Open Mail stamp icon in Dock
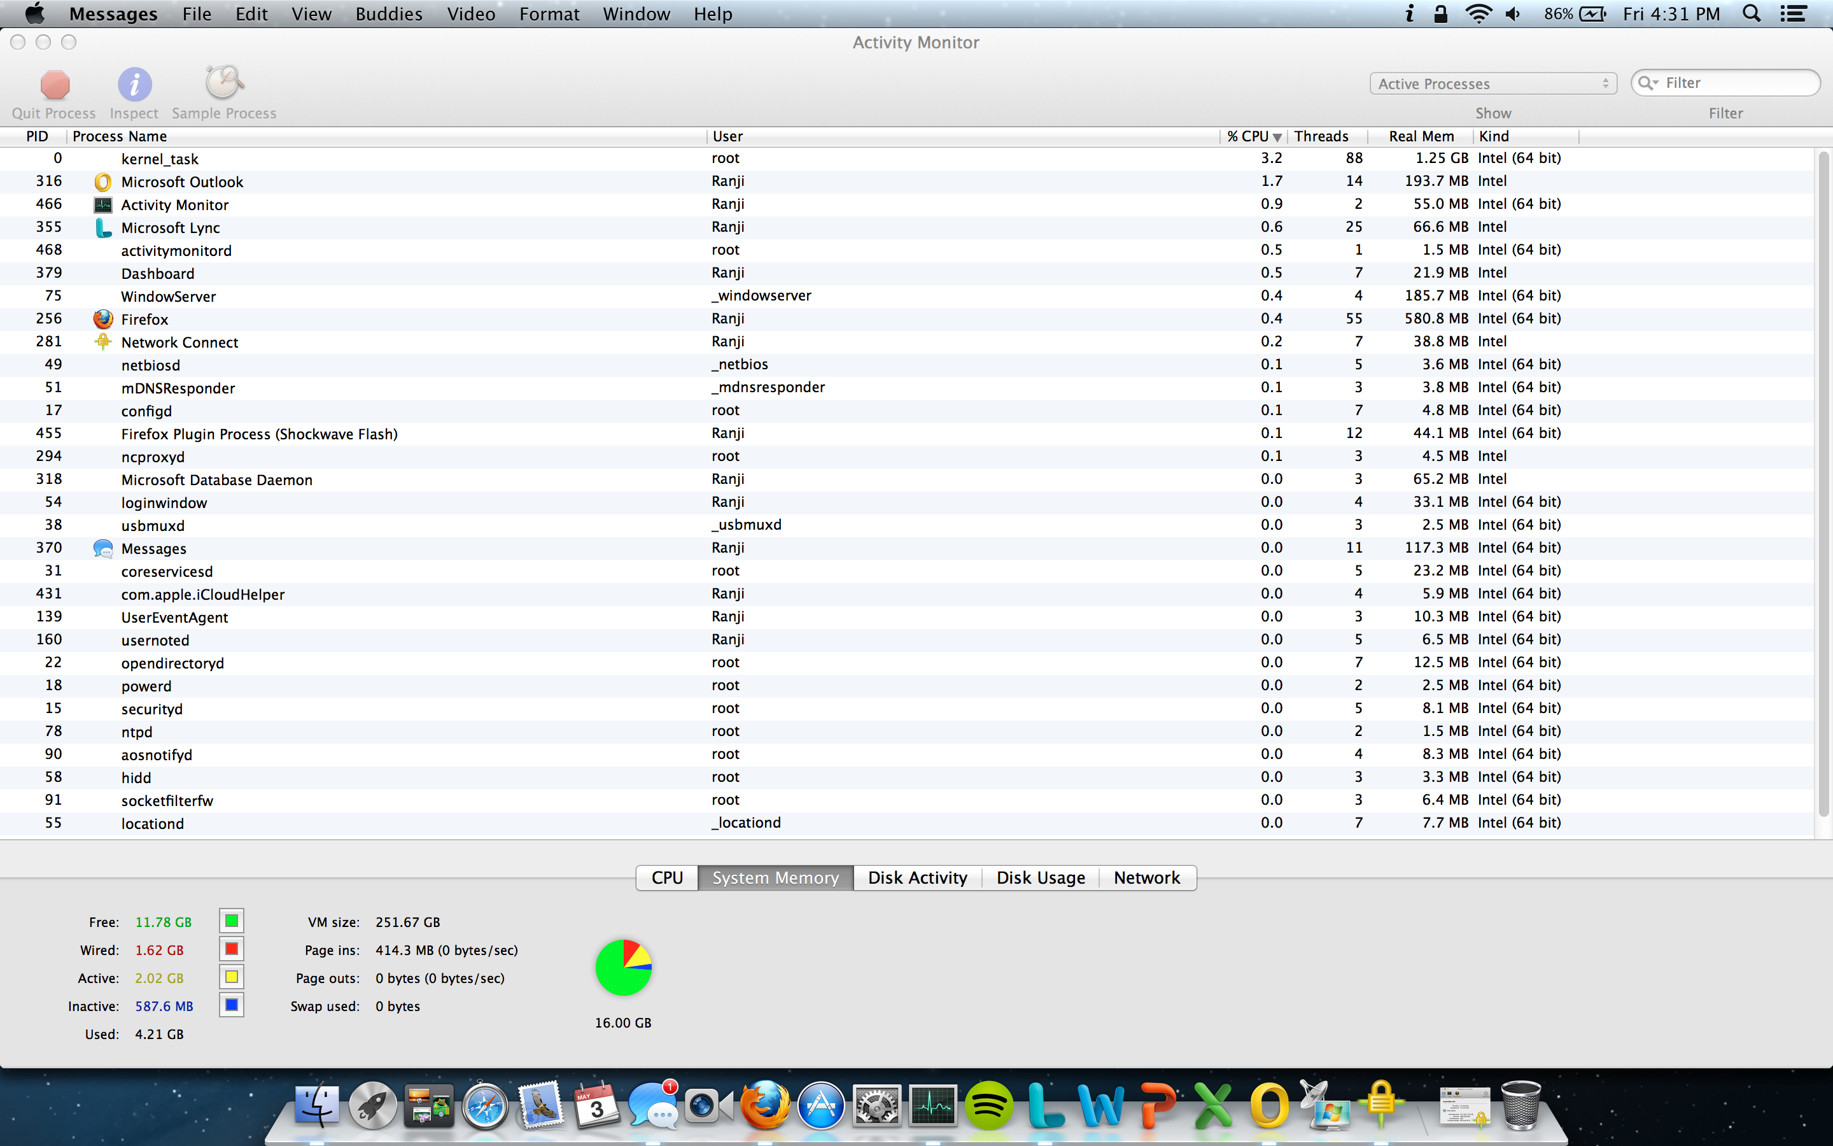The width and height of the screenshot is (1833, 1146). (x=540, y=1105)
